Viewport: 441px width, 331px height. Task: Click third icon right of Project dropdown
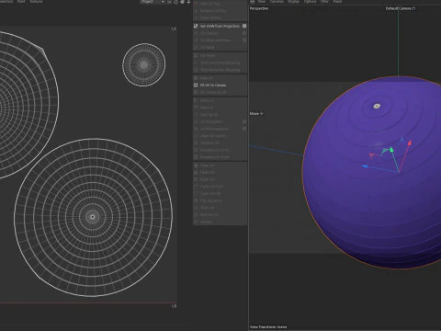click(182, 2)
